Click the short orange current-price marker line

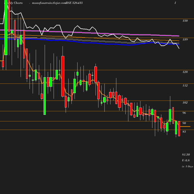(185, 126)
